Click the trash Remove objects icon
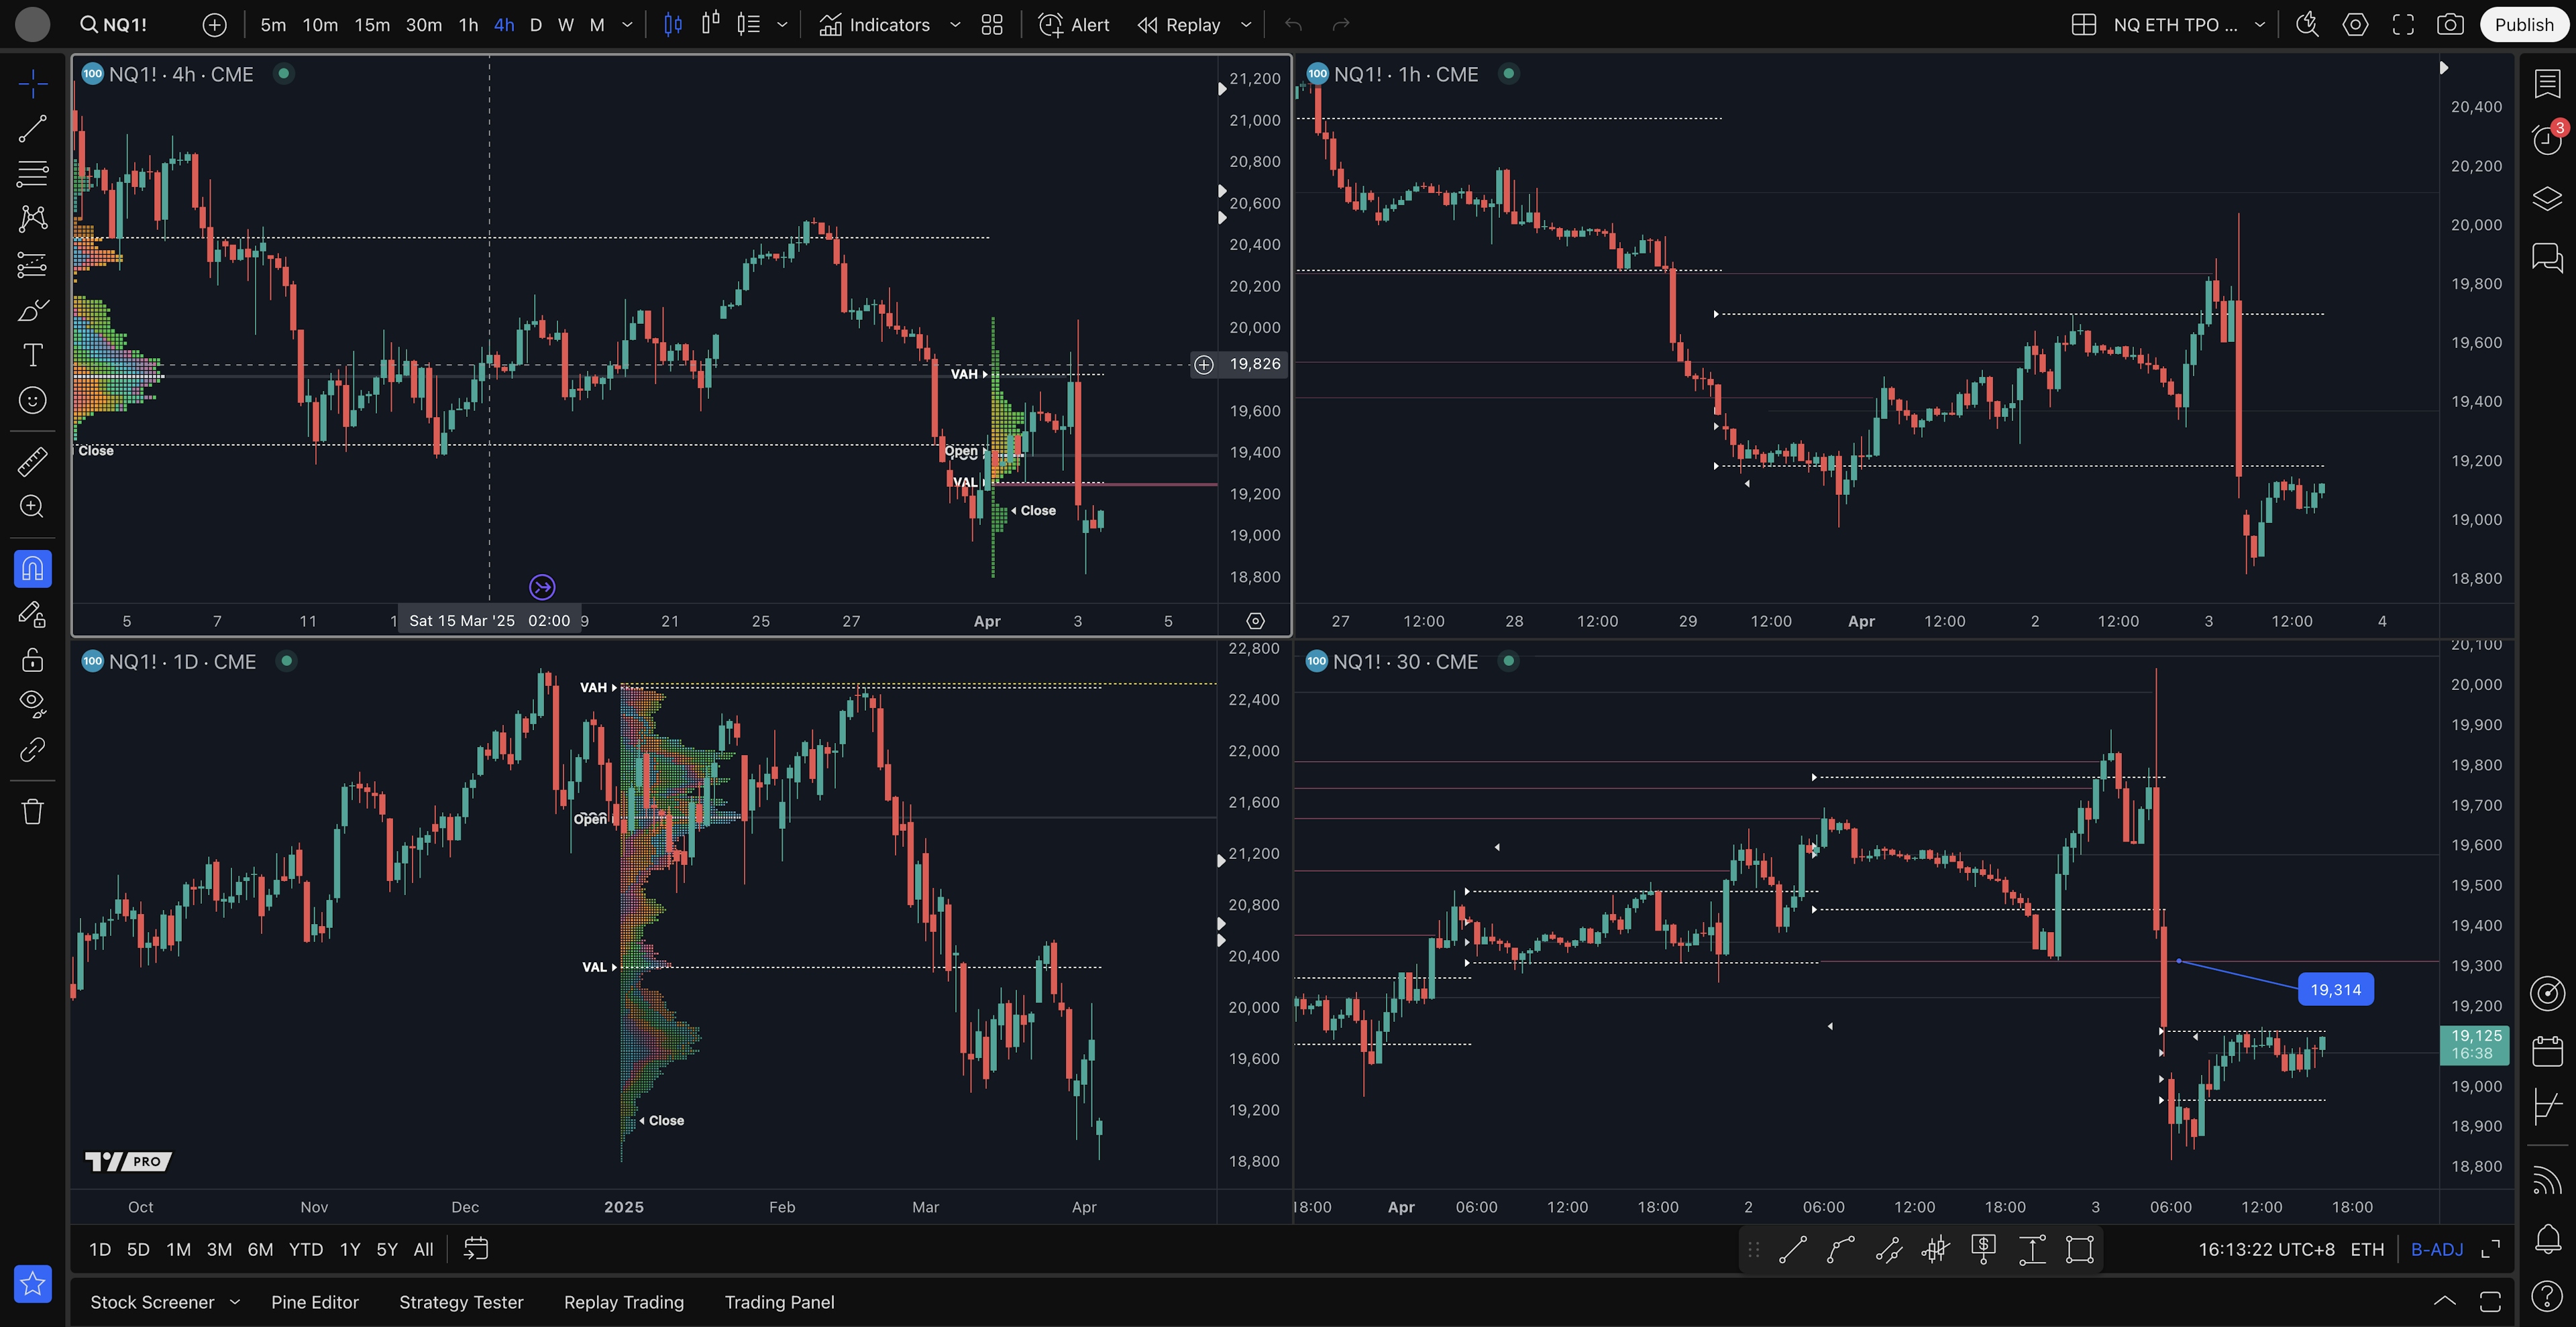 tap(32, 811)
